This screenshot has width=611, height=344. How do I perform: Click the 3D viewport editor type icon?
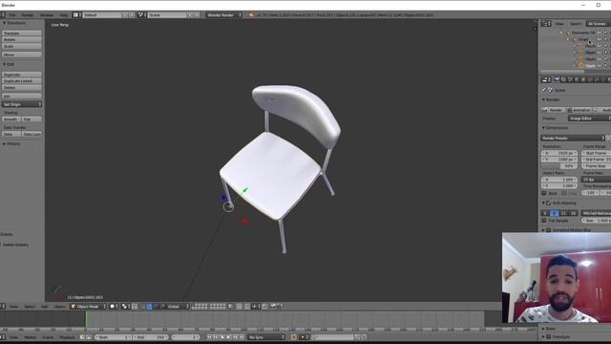[x=3, y=307]
